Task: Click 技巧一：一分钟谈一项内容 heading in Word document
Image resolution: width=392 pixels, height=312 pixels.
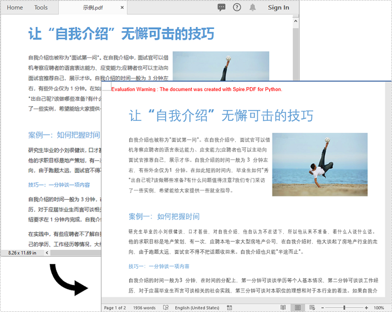Action: [159, 266]
